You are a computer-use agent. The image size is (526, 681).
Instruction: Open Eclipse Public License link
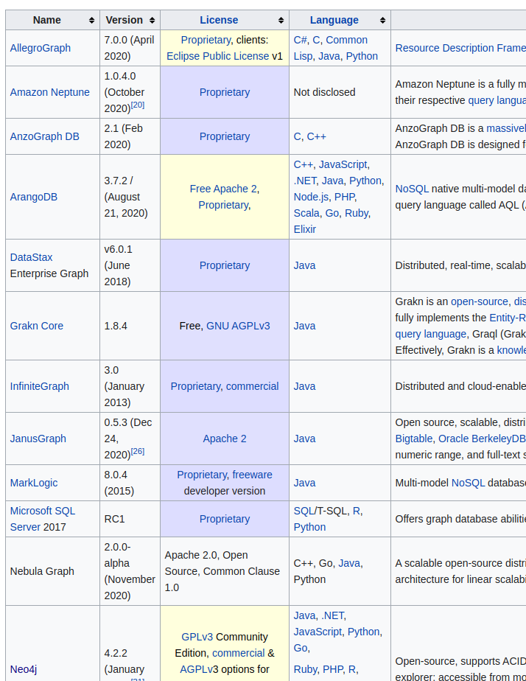coord(218,57)
